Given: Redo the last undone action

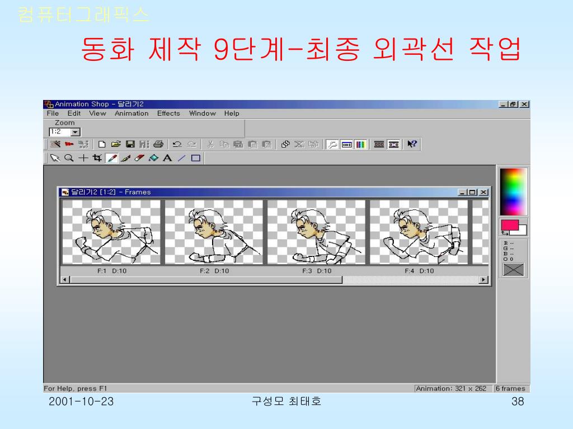Looking at the screenshot, I should (x=192, y=145).
